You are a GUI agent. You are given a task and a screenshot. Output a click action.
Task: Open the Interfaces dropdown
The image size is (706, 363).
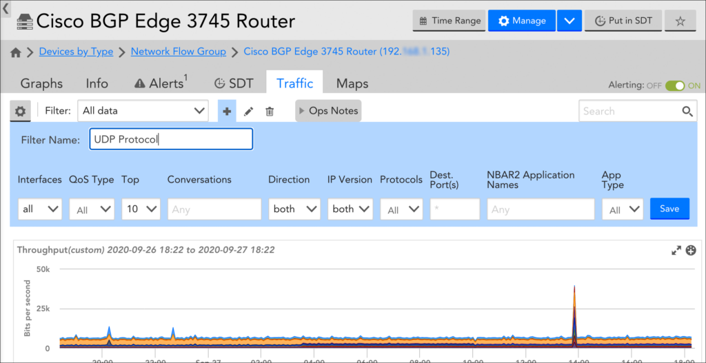tap(40, 209)
